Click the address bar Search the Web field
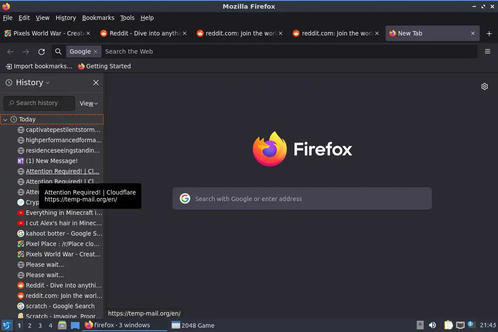This screenshot has width=498, height=332. click(290, 51)
